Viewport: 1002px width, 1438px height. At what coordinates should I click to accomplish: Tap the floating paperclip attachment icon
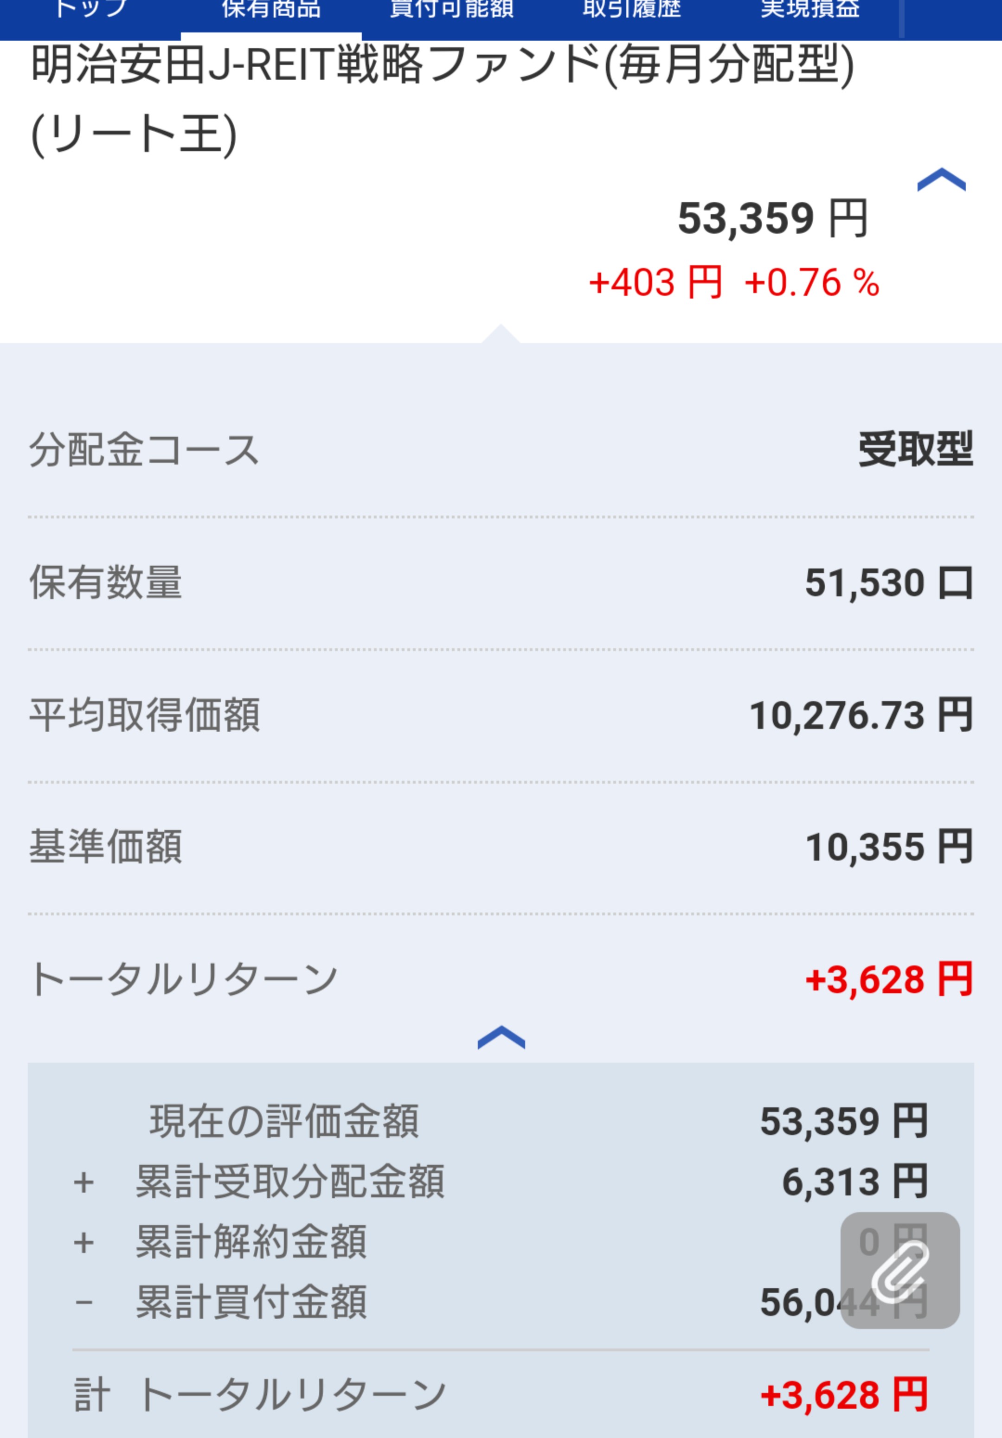(899, 1270)
